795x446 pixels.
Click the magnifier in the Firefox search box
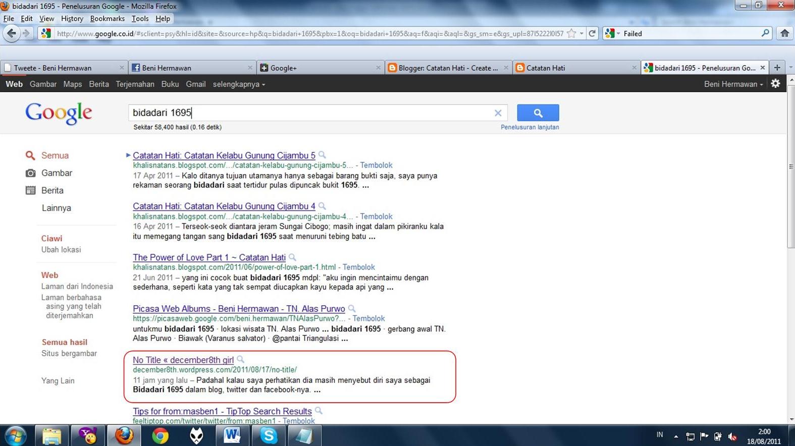(765, 33)
